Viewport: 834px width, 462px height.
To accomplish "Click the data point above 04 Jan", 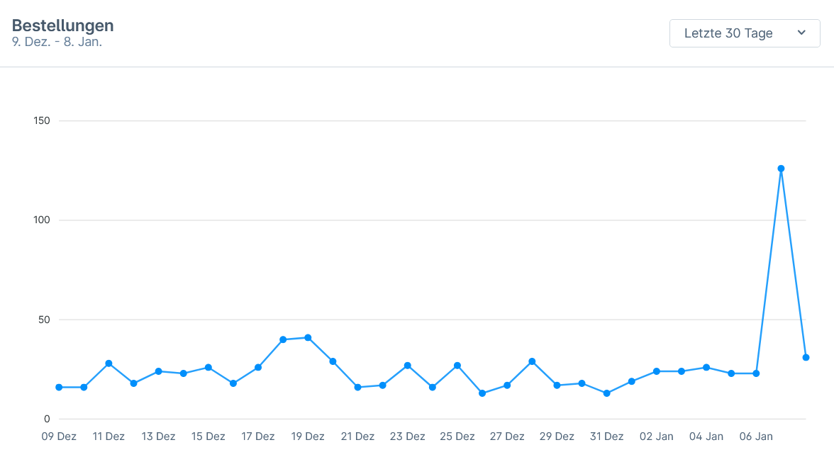I will [706, 368].
